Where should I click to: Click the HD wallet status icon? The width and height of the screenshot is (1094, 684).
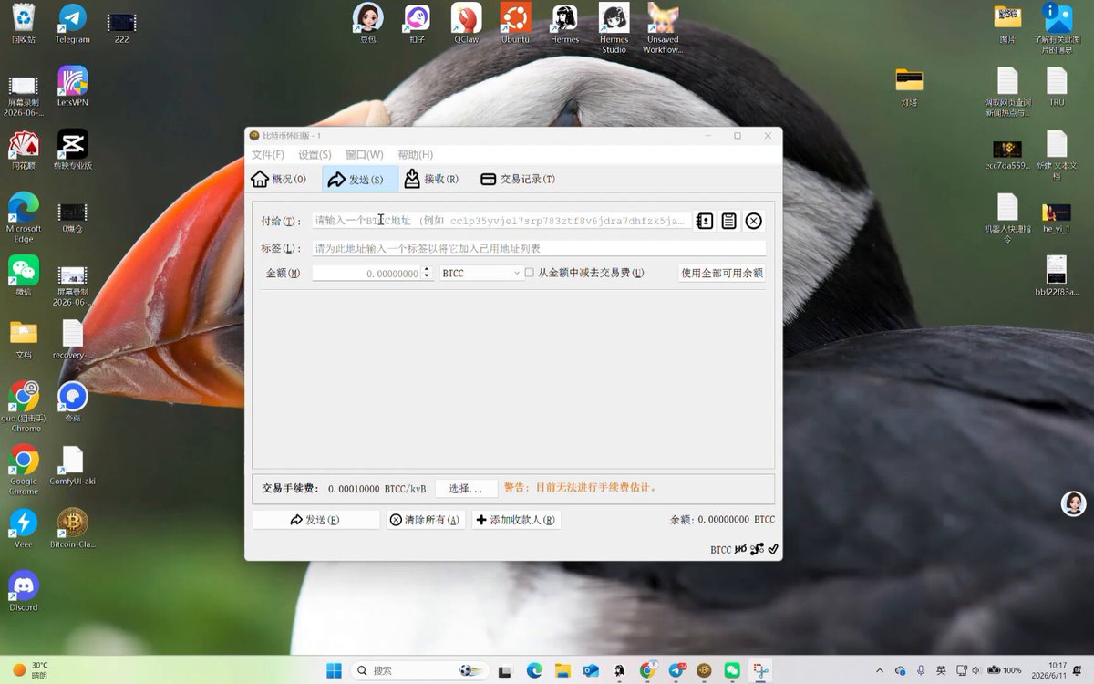click(740, 549)
